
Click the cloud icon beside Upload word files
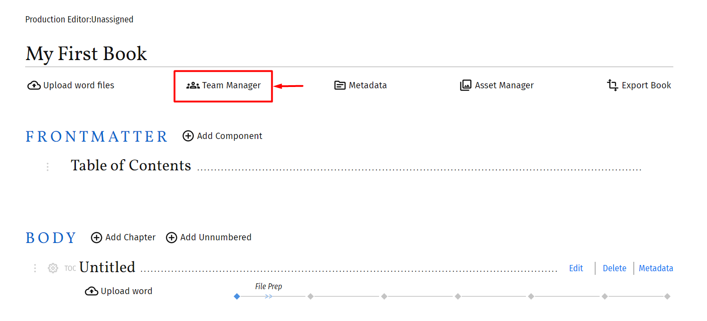(x=34, y=85)
